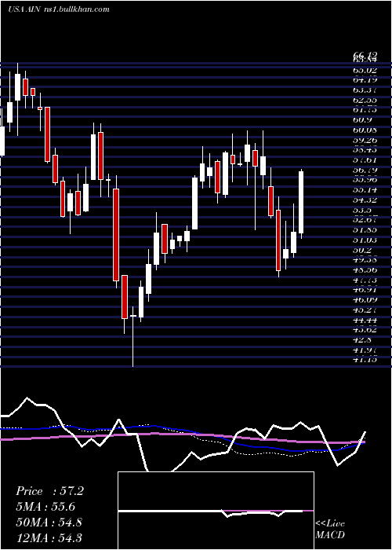
Task: Click the 56.79 price axis label
Action: pos(365,170)
